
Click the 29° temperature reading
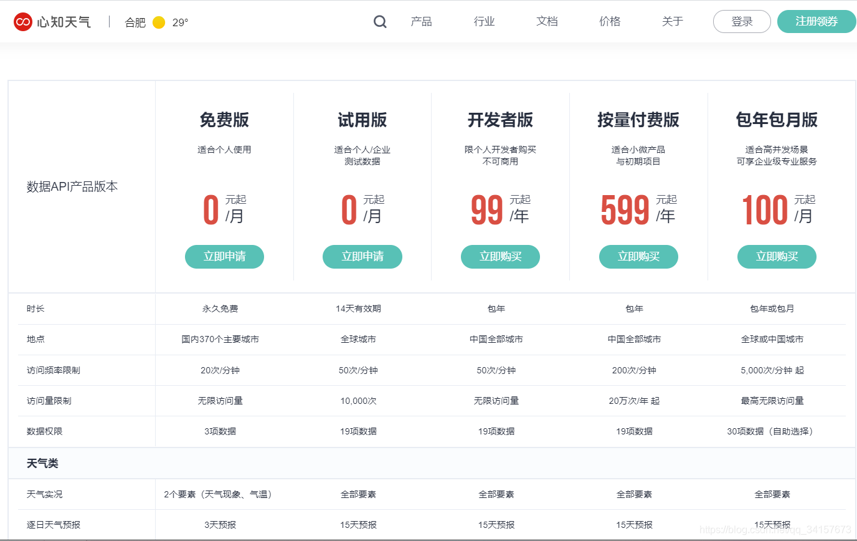click(x=180, y=22)
